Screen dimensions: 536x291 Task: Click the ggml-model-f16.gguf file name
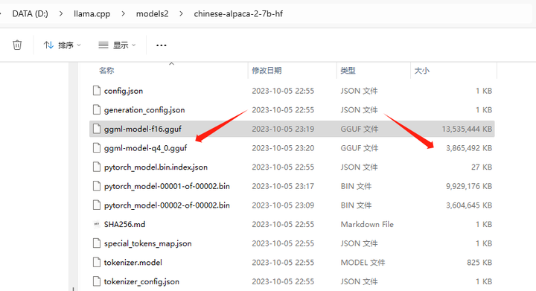pyautogui.click(x=142, y=129)
